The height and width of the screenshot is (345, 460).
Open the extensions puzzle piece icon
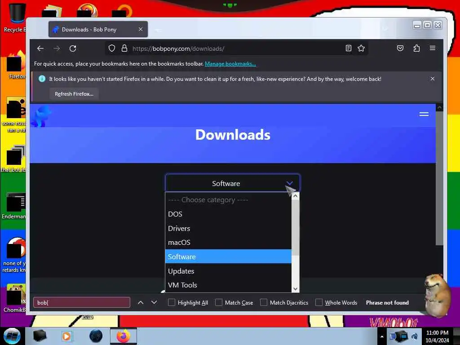[x=416, y=48]
